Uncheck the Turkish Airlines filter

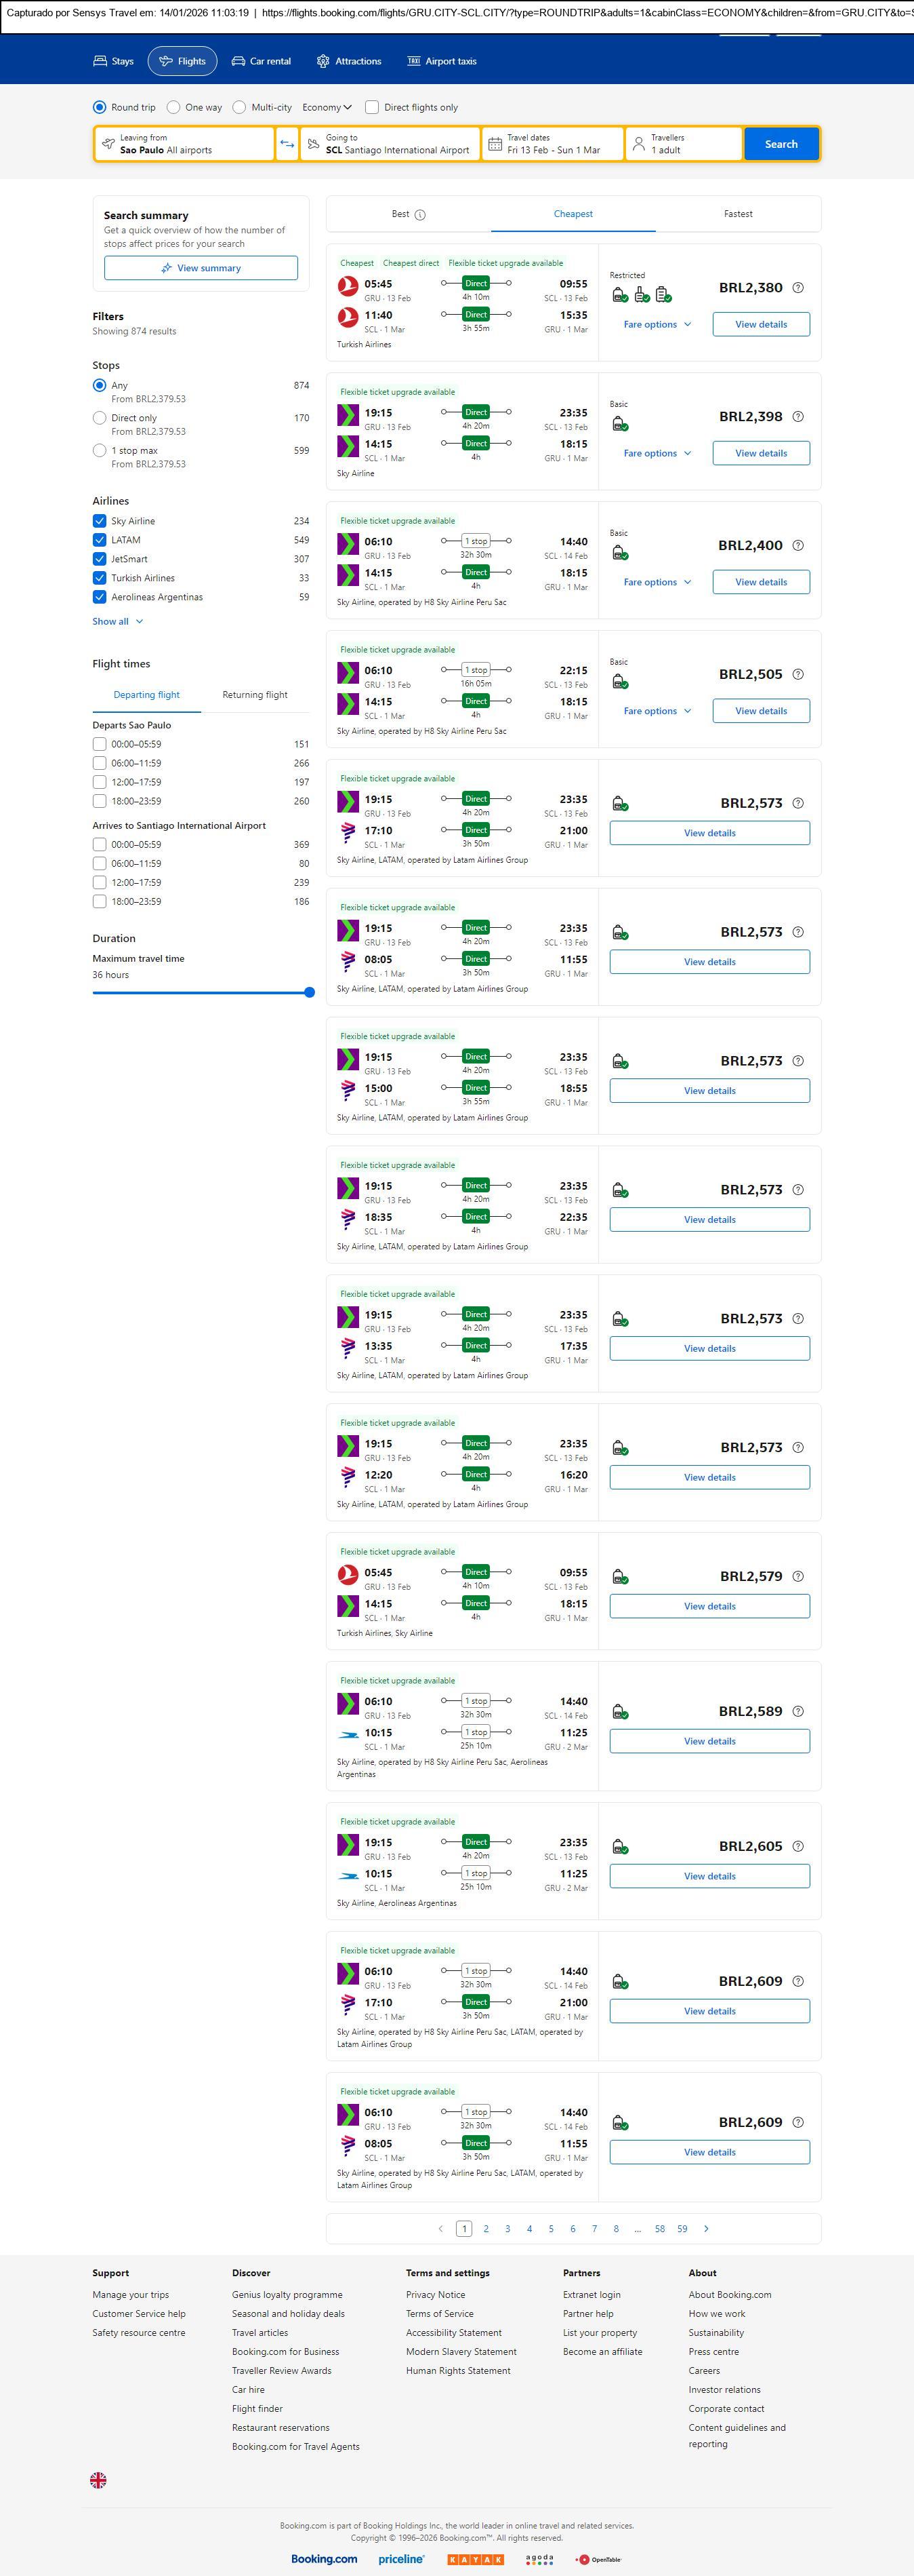coord(100,578)
